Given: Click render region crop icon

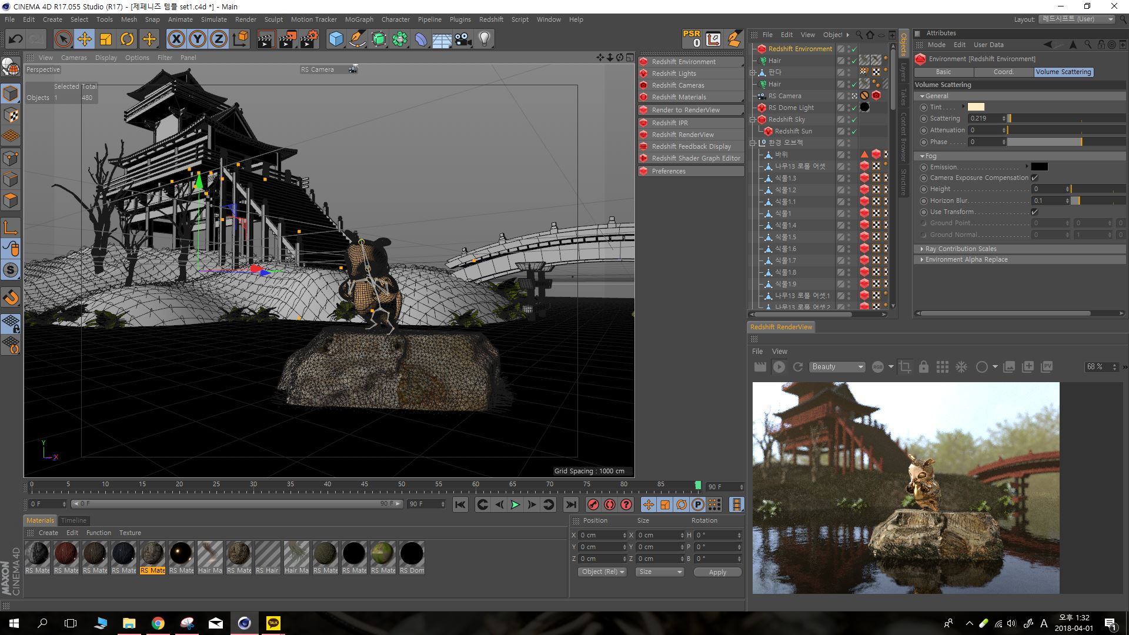Looking at the screenshot, I should (x=906, y=367).
